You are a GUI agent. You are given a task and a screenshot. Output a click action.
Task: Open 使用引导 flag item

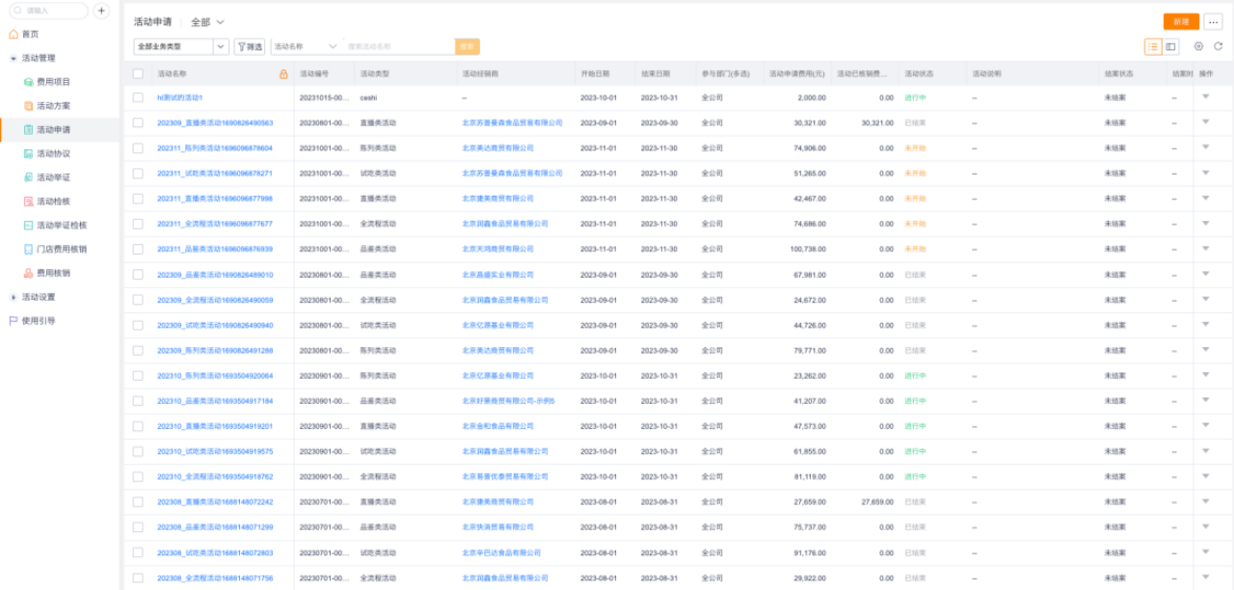pyautogui.click(x=39, y=320)
